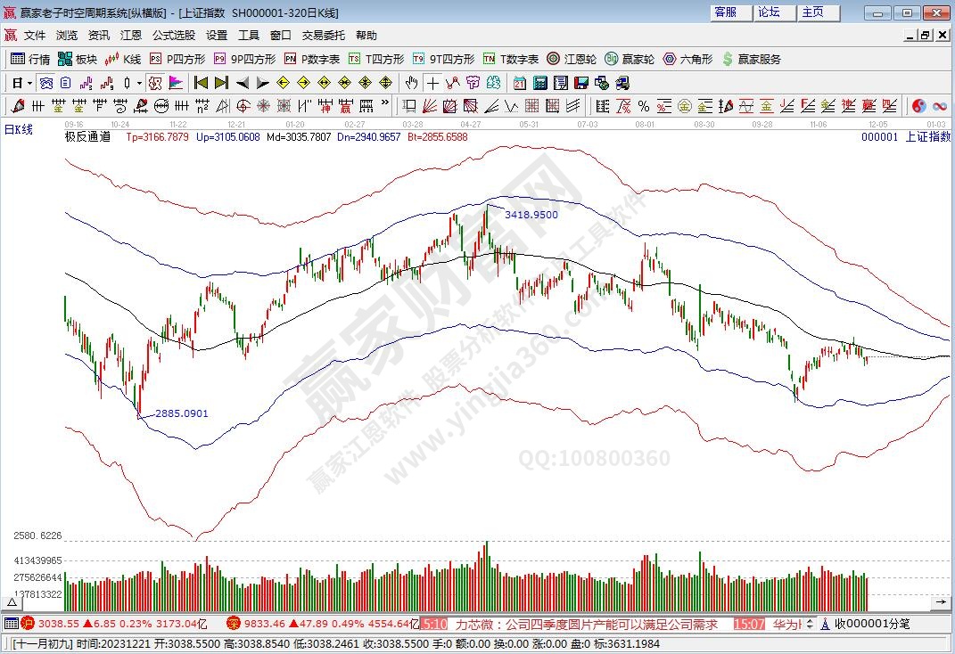The height and width of the screenshot is (654, 955).
Task: Click the 论坛 button
Action: (769, 12)
